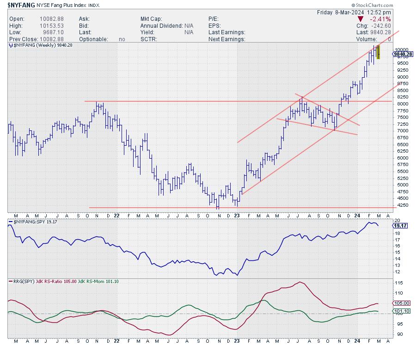Click the red down-triangle change indicator
Viewport: 416px width, 345px height.
click(361, 19)
